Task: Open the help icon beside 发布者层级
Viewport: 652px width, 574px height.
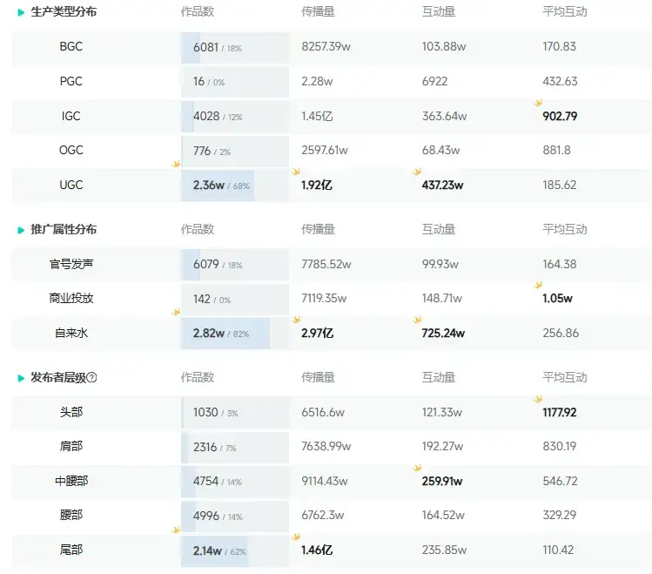Action: pyautogui.click(x=92, y=377)
